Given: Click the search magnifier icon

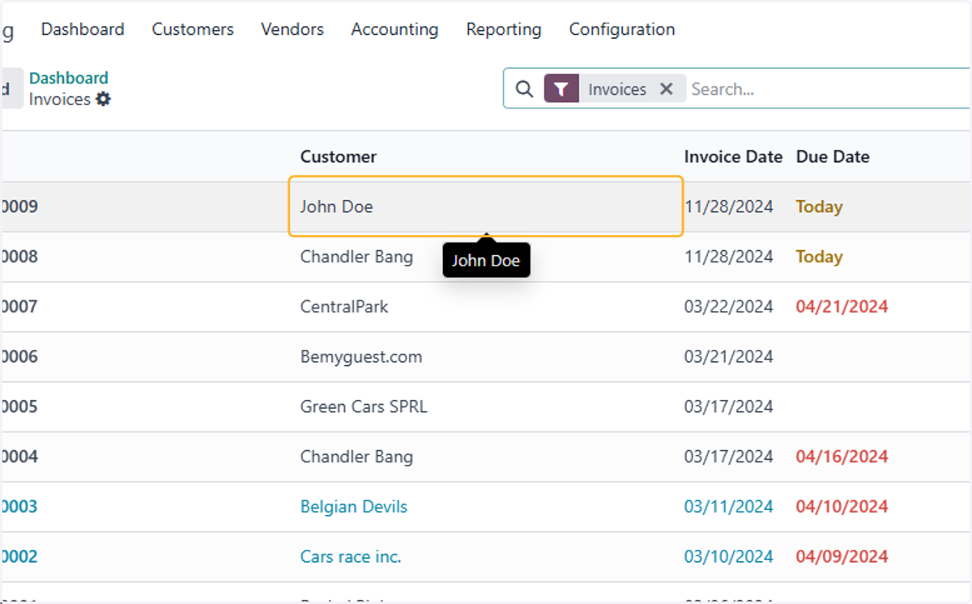Looking at the screenshot, I should coord(524,89).
